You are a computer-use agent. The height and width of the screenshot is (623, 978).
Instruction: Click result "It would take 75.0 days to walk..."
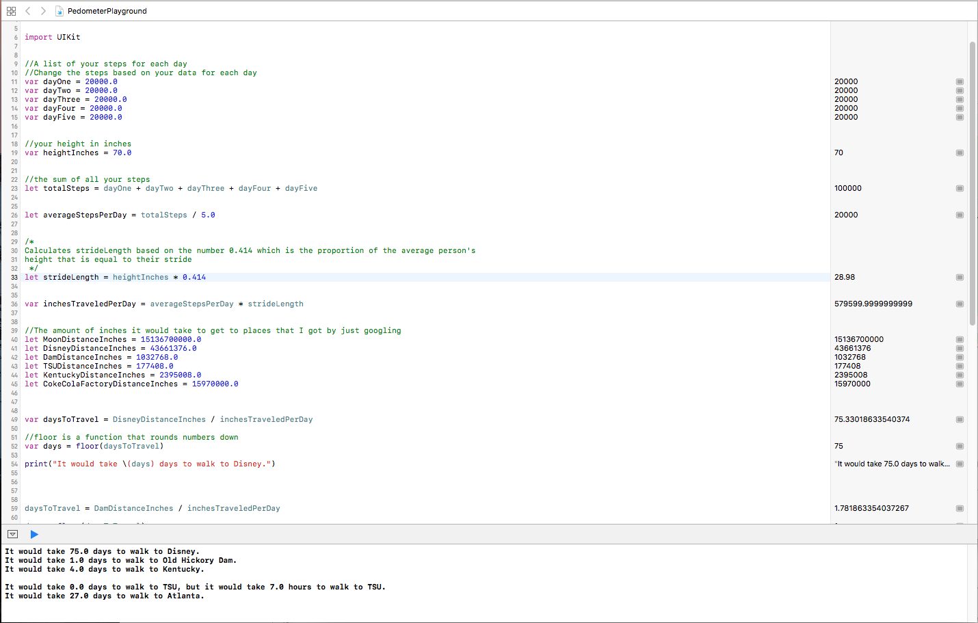[x=892, y=464]
